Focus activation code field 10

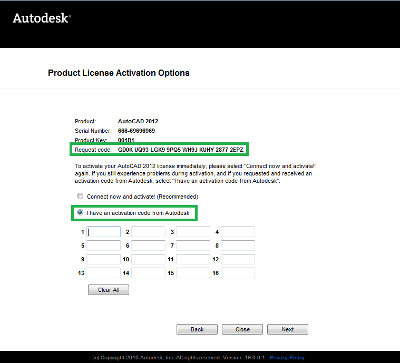[149, 259]
